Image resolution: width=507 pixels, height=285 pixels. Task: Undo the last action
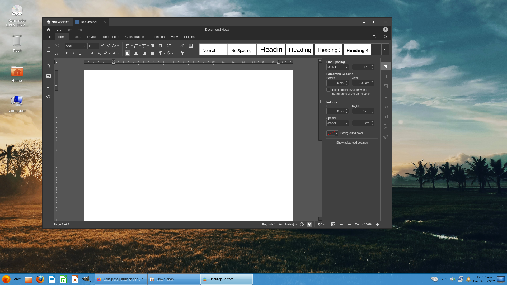70,30
